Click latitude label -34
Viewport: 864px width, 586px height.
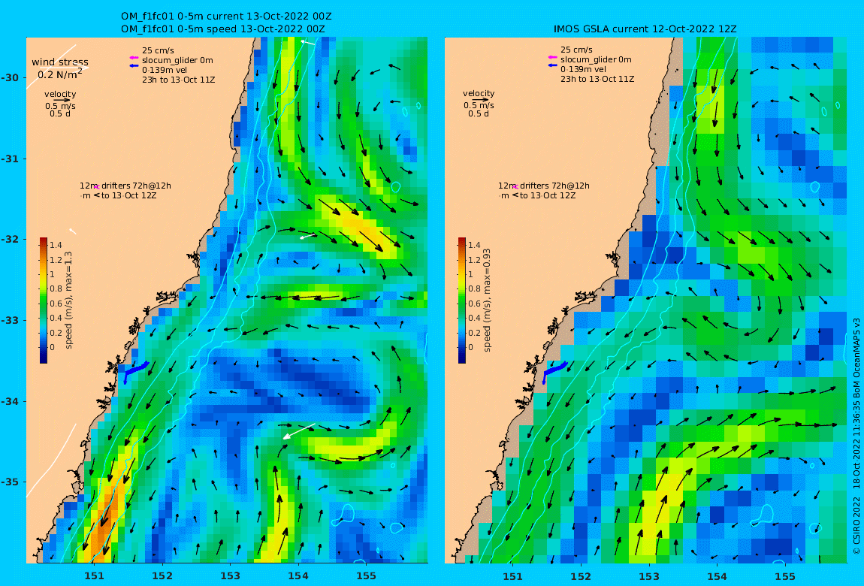9,401
